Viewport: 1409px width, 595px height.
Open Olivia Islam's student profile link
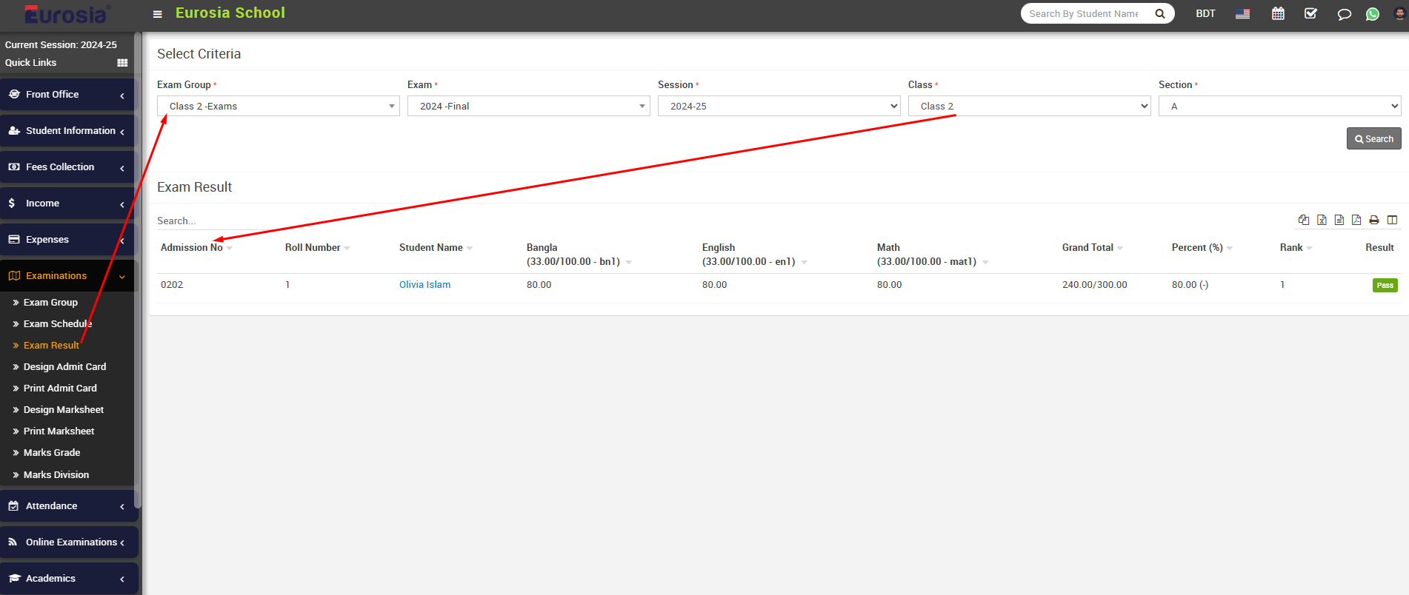point(424,285)
